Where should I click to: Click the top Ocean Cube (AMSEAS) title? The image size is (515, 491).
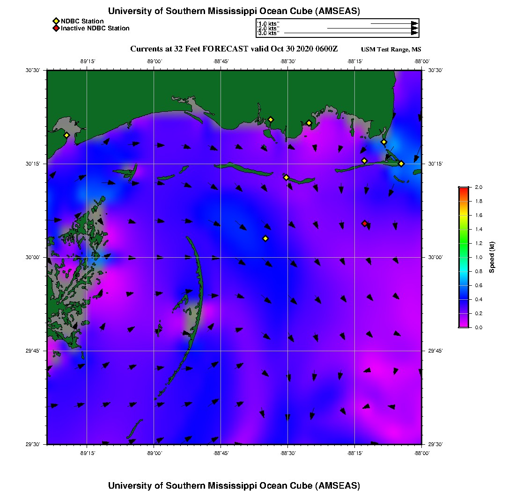click(234, 11)
